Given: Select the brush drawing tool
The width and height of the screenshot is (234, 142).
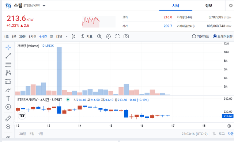Looking at the screenshot, I should (x=8, y=90).
